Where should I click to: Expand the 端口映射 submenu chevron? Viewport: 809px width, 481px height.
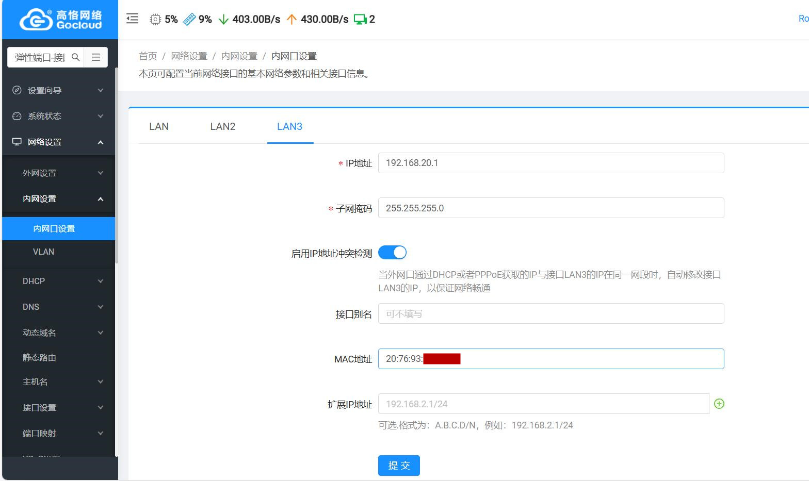(101, 433)
